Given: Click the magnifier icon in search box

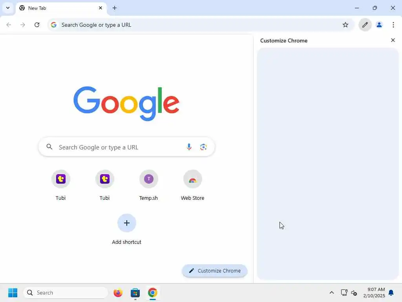Looking at the screenshot, I should tap(49, 147).
